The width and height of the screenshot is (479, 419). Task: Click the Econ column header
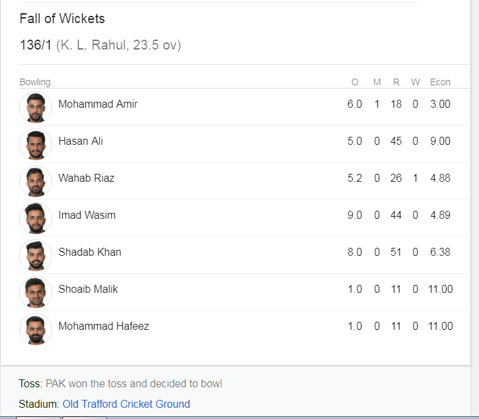tap(440, 82)
